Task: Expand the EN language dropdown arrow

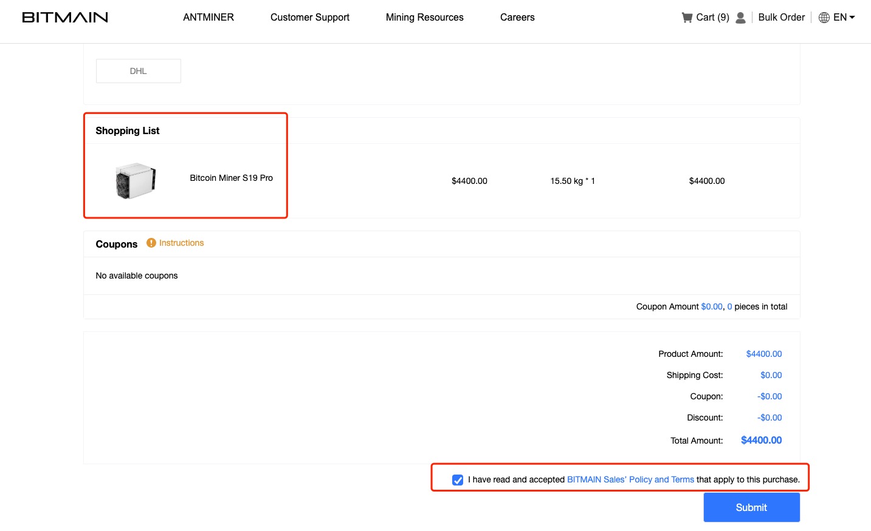Action: (x=852, y=18)
